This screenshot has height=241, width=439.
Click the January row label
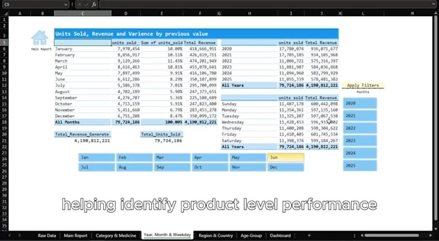(63, 48)
